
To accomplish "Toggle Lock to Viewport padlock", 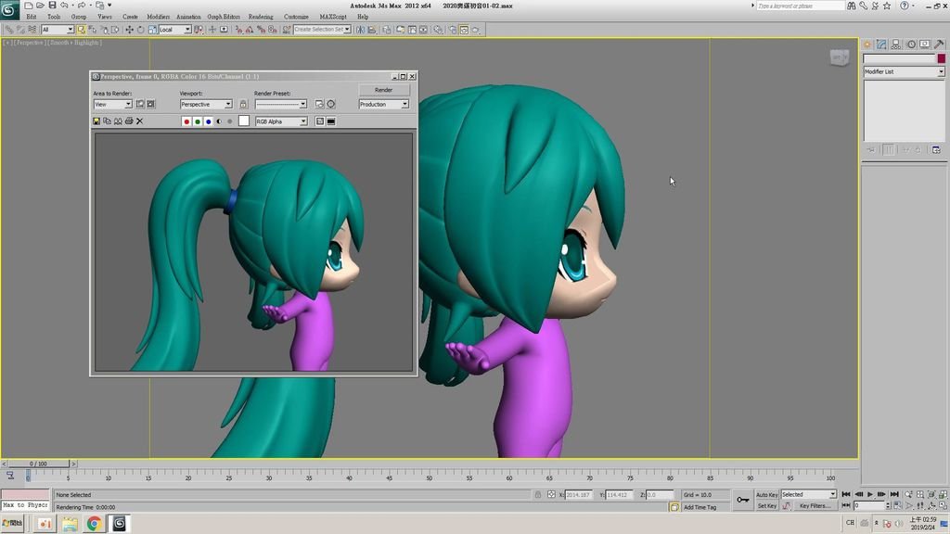I will 243,104.
